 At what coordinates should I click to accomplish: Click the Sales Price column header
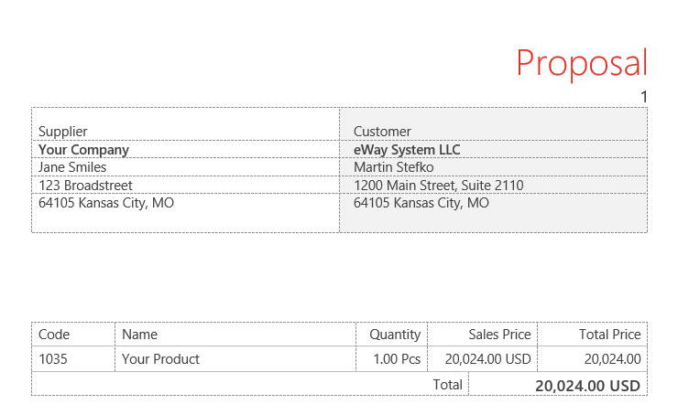[483, 335]
